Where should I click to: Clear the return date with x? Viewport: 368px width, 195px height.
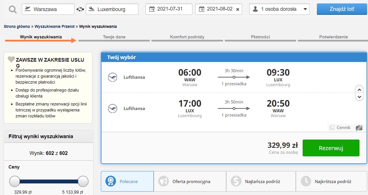[x=238, y=9]
